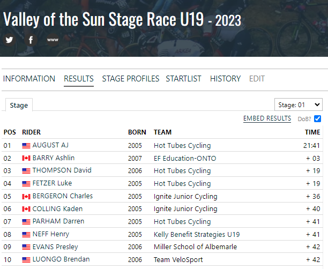Open the race's Facebook page icon
Image resolution: width=328 pixels, height=269 pixels.
[x=31, y=40]
